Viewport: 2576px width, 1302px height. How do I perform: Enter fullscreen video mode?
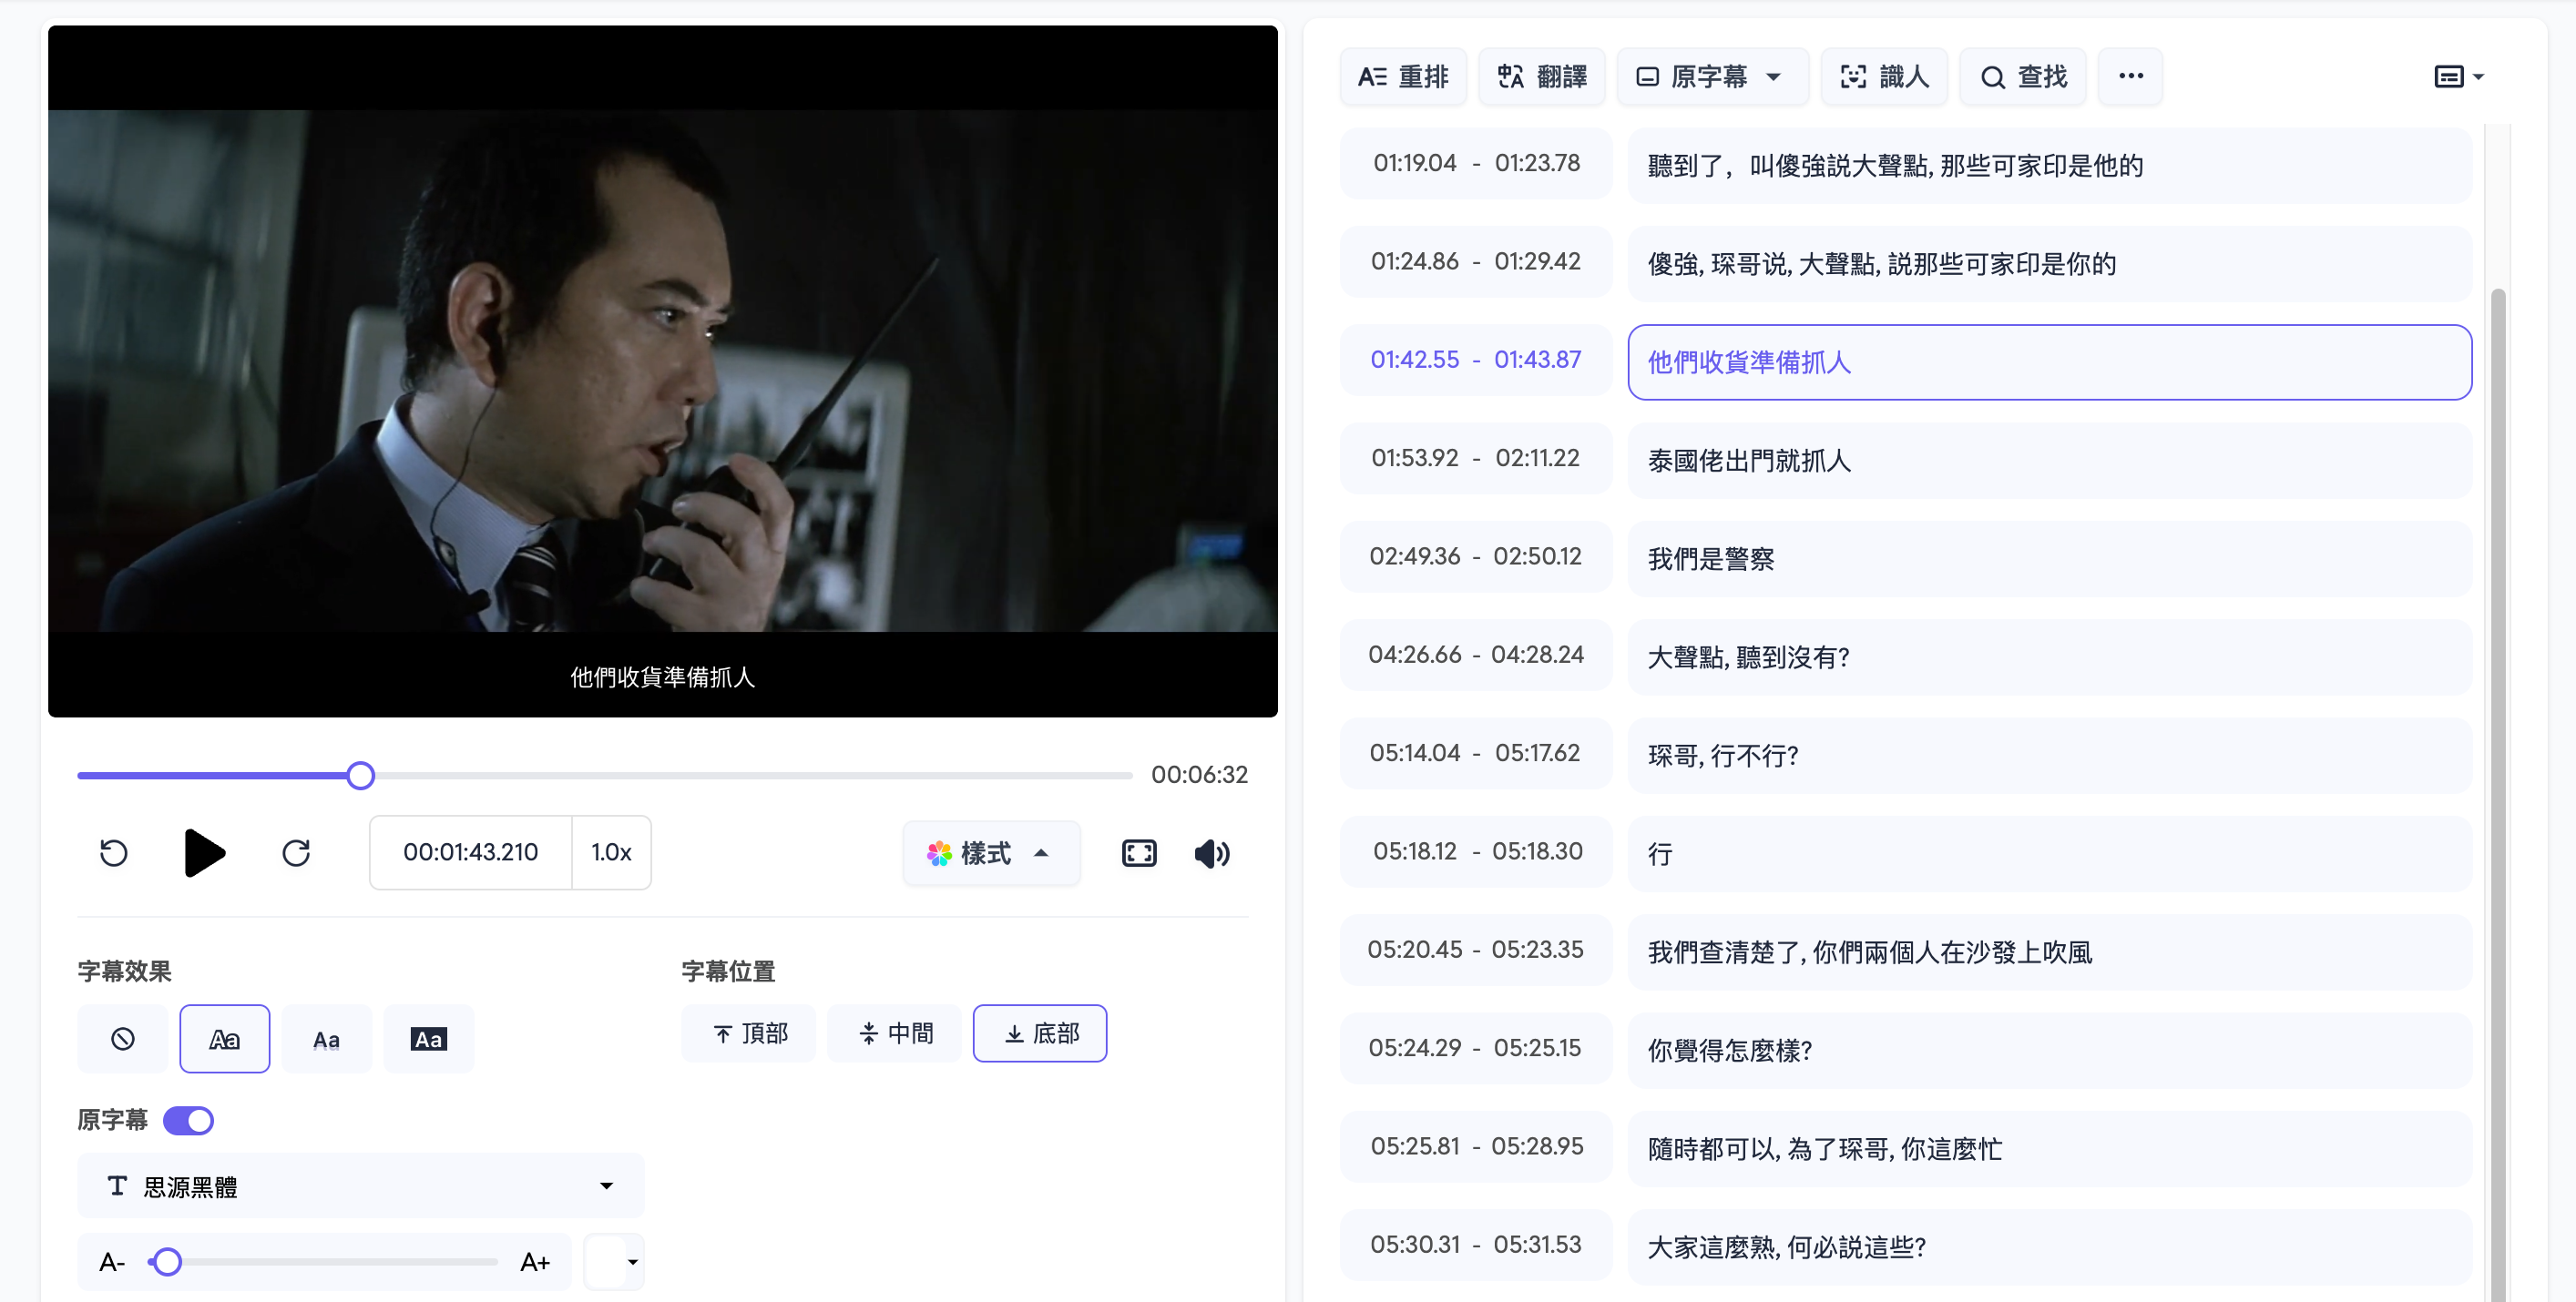pos(1139,852)
